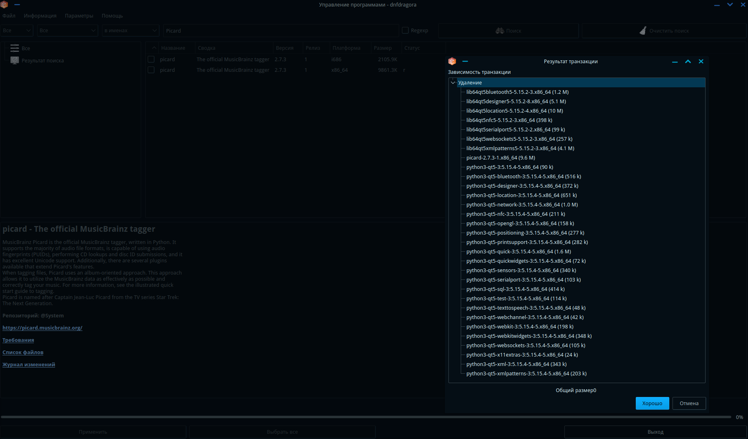Select lib64qt5serialport5-5.15.2-2.x86_64 entry
This screenshot has width=748, height=439.
tap(516, 129)
